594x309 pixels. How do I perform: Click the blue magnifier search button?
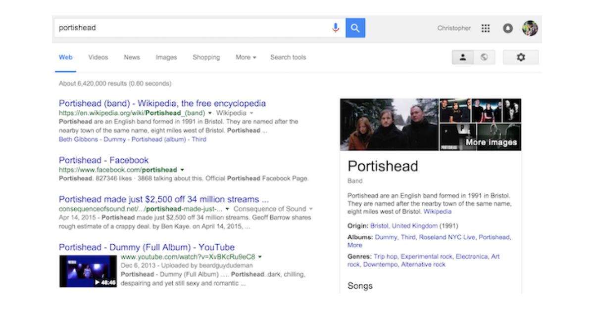coord(355,28)
